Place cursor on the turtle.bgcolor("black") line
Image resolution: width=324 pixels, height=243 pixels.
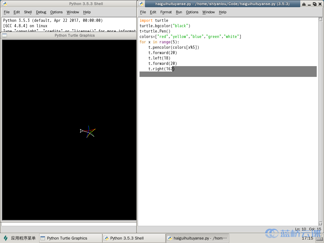[165, 26]
